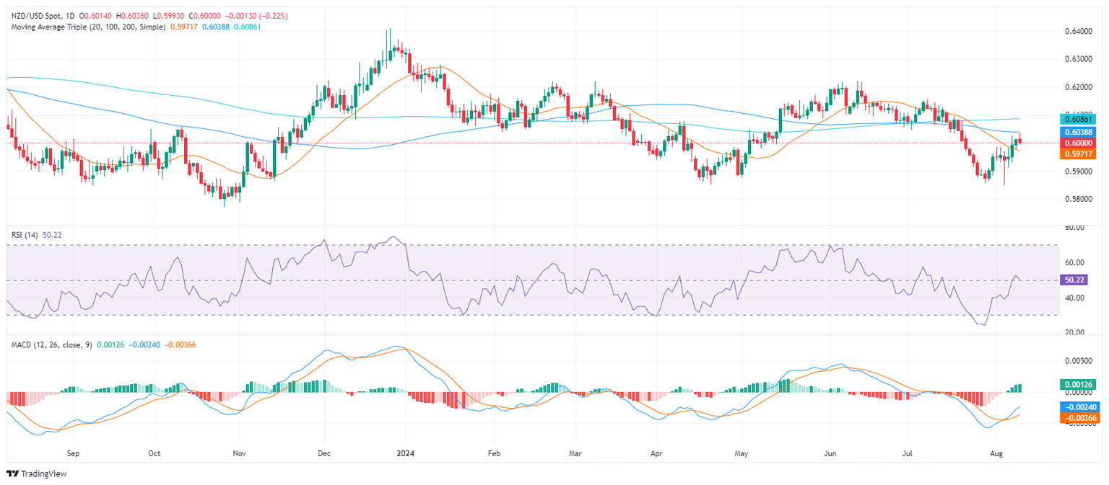Viewport: 1109px width, 485px height.
Task: Select the red 0.60000 current price label
Action: click(1080, 143)
